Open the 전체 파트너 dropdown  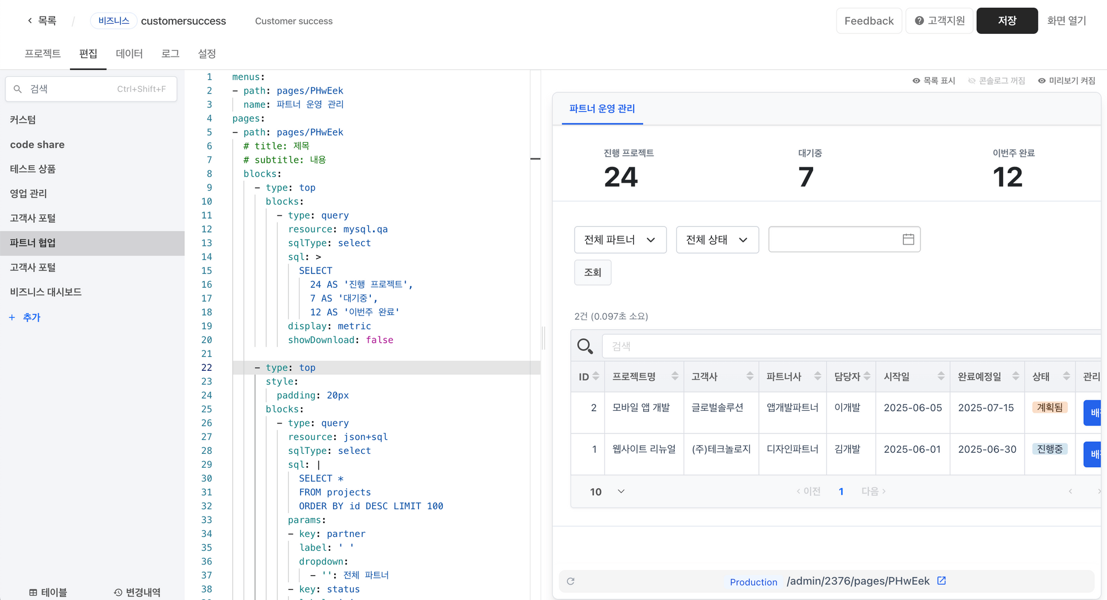[x=619, y=239]
